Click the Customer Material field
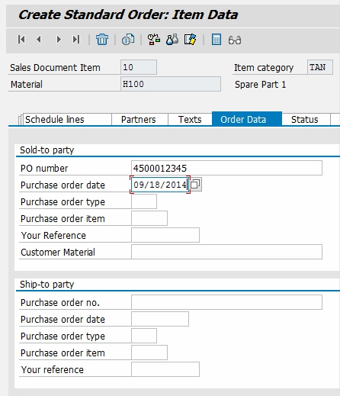Screen dimensions: 340x396 point(226,252)
